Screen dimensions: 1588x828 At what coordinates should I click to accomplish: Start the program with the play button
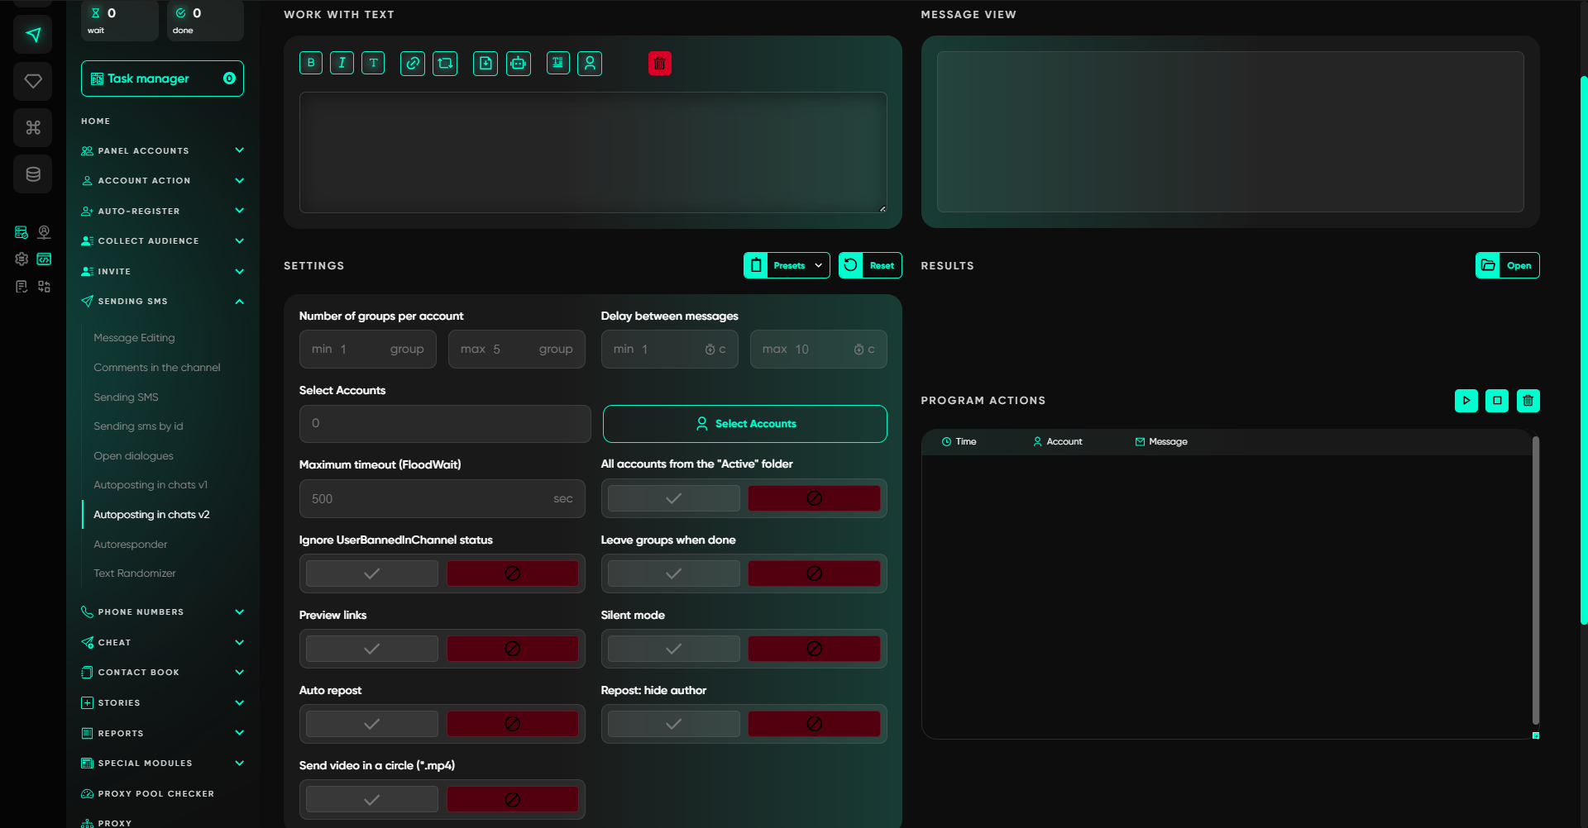(x=1466, y=401)
